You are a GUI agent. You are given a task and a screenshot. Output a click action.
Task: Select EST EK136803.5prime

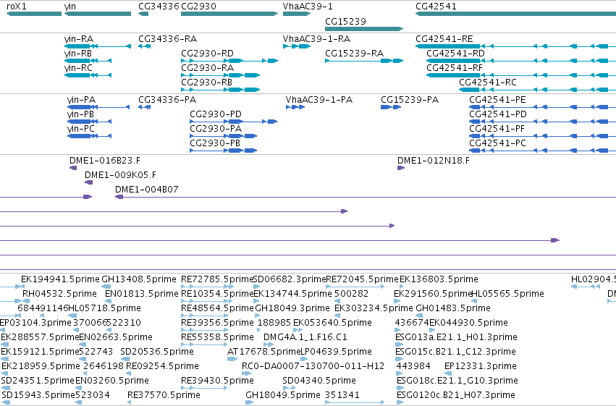[x=439, y=279]
